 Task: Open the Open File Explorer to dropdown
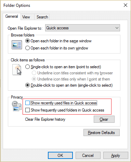click(82, 28)
